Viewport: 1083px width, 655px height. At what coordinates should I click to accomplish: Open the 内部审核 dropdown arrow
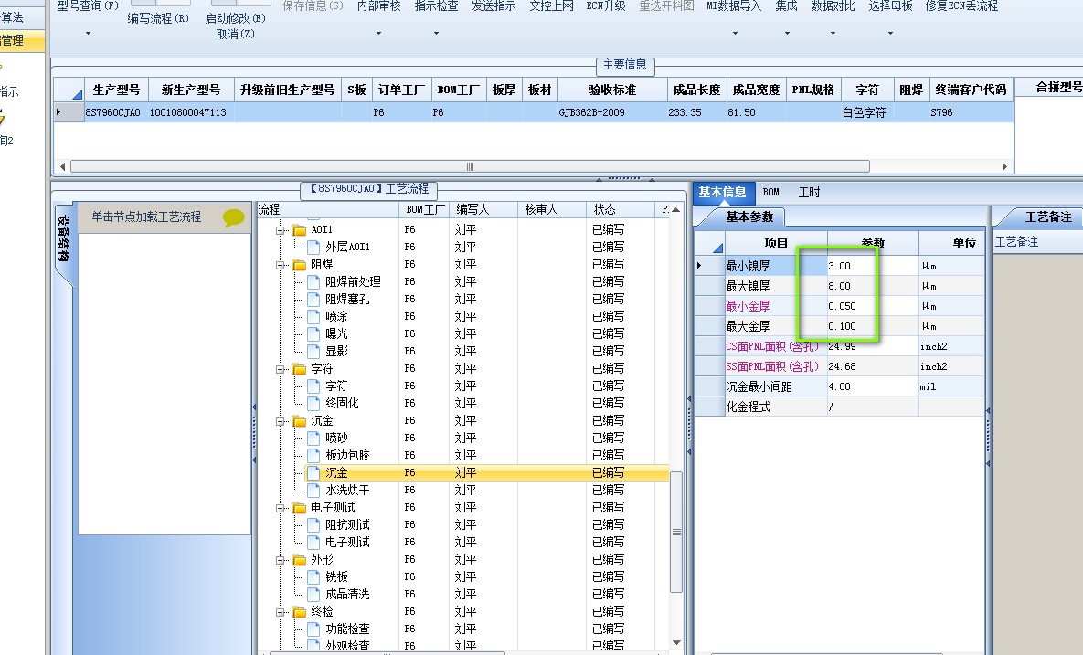point(378,33)
